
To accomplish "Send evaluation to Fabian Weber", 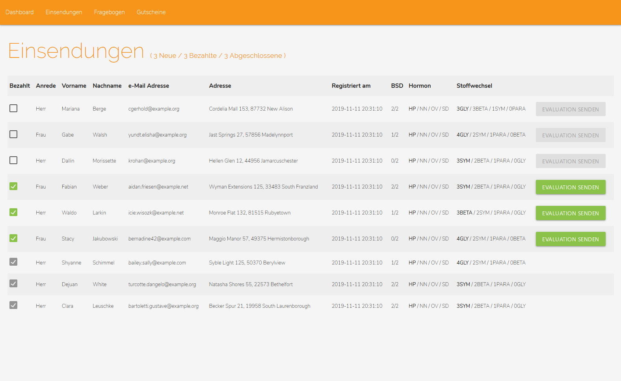I will tap(570, 187).
